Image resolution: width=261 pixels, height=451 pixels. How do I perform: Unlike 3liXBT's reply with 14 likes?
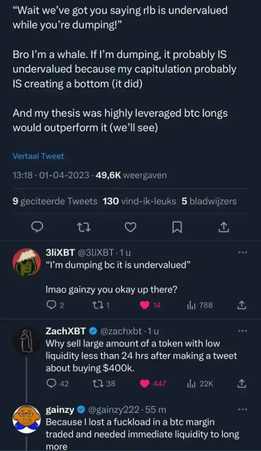pos(145,305)
